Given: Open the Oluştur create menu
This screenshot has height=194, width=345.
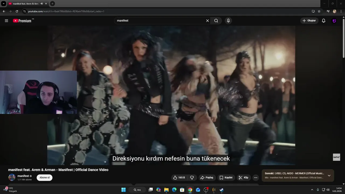Looking at the screenshot, I should (309, 21).
